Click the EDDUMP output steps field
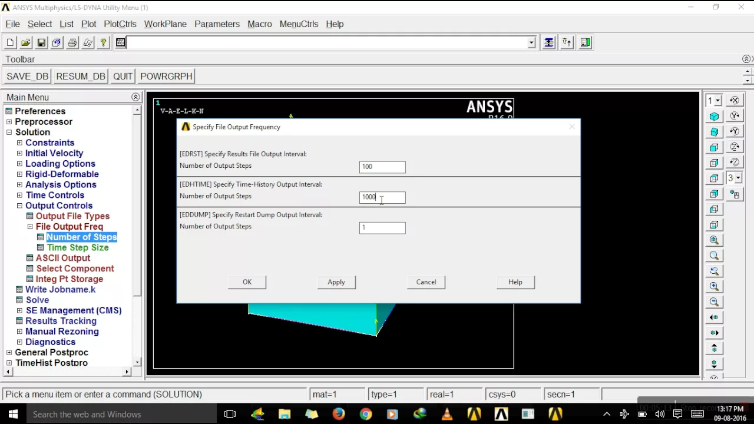 click(382, 227)
